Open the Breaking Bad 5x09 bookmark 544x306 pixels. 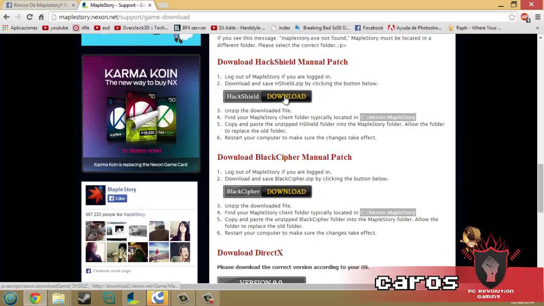322,28
